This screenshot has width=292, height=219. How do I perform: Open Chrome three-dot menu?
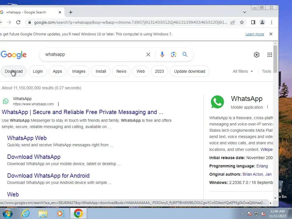click(271, 22)
